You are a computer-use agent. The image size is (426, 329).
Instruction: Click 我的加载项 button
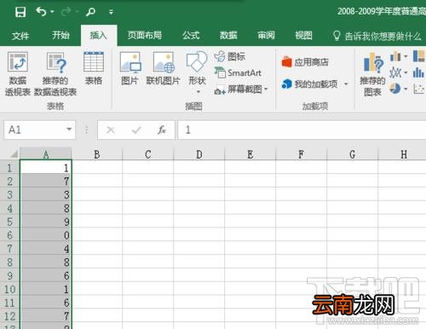click(x=309, y=84)
